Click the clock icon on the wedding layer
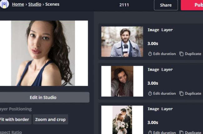Viewport: 203px width, 134px height. [150, 132]
